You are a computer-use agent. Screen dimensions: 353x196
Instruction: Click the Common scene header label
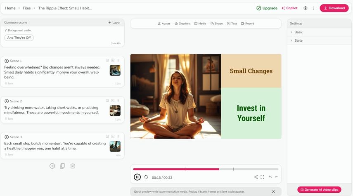tap(16, 23)
